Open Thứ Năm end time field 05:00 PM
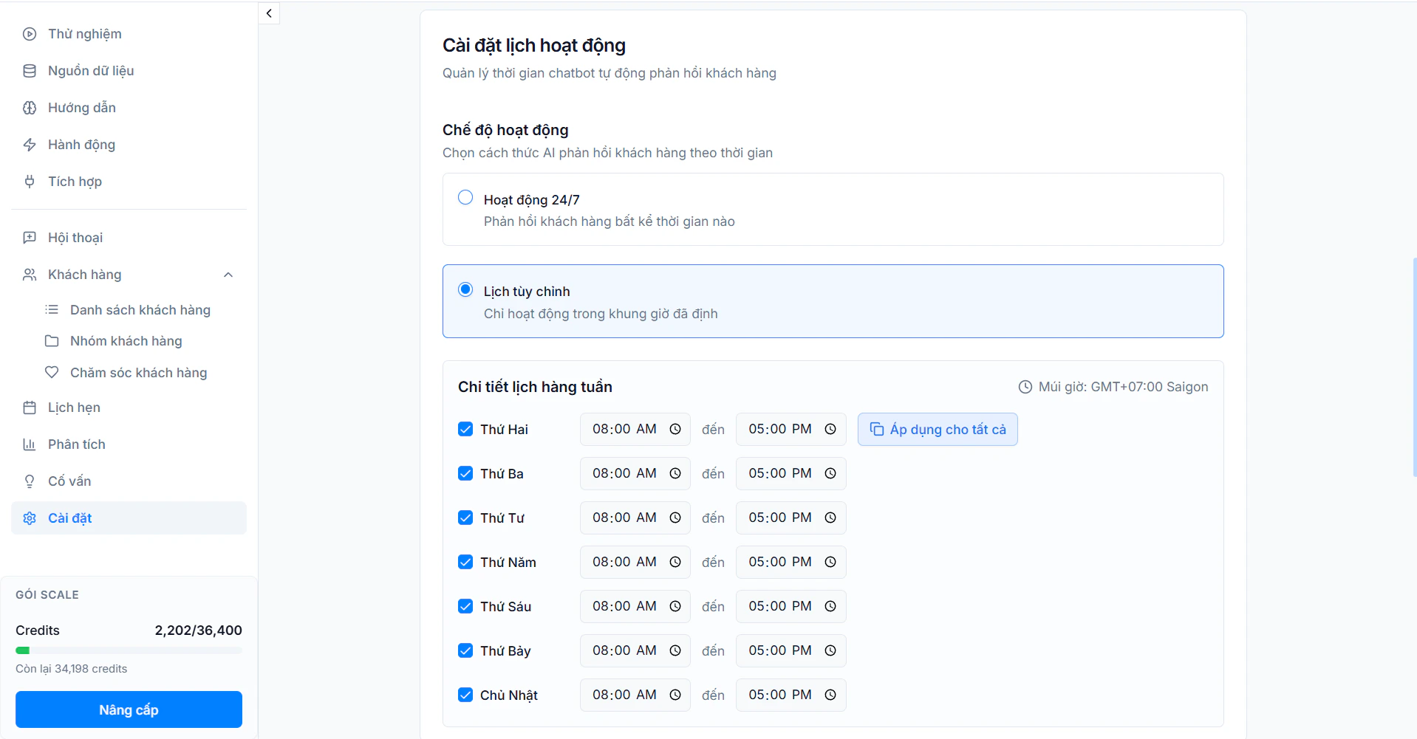Screen dimensions: 1417x739 (791, 562)
